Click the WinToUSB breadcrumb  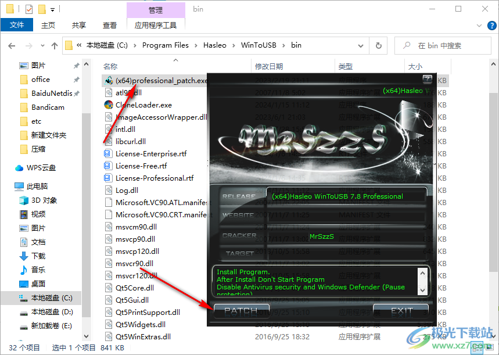[259, 45]
